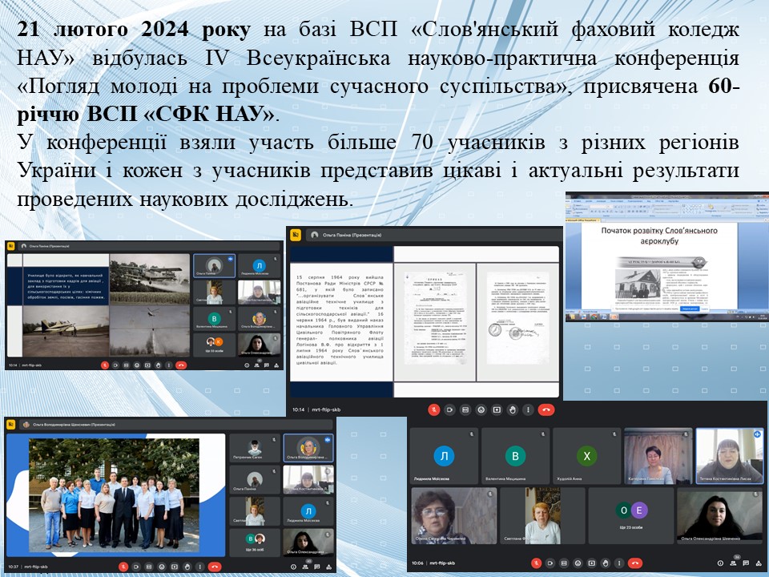This screenshot has height=577, width=769.
Task: Open activities in the 10:06 meeting window
Action: [759, 563]
